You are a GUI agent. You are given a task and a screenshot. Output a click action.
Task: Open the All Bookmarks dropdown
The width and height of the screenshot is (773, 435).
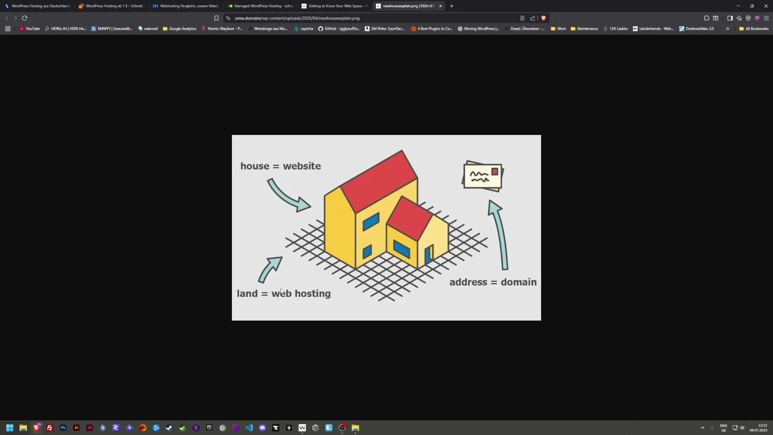(x=754, y=29)
